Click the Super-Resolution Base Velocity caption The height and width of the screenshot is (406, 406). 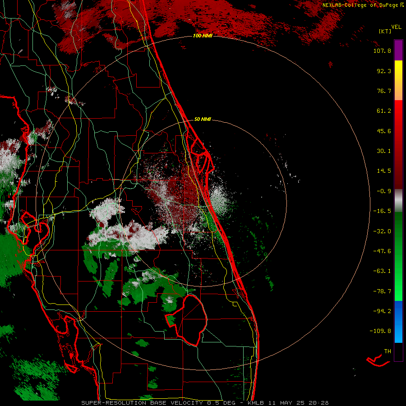tap(205, 403)
